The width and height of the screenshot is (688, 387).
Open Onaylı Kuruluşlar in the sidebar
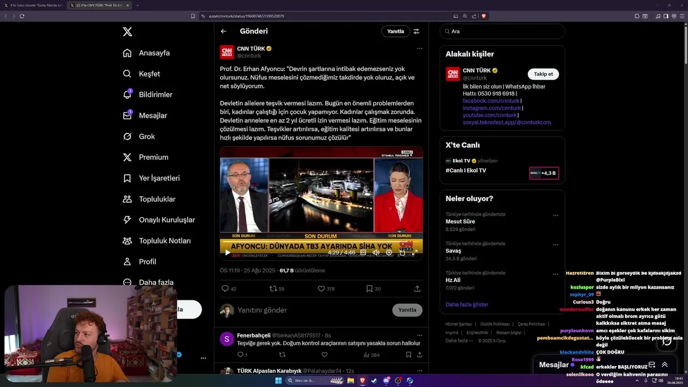(159, 220)
